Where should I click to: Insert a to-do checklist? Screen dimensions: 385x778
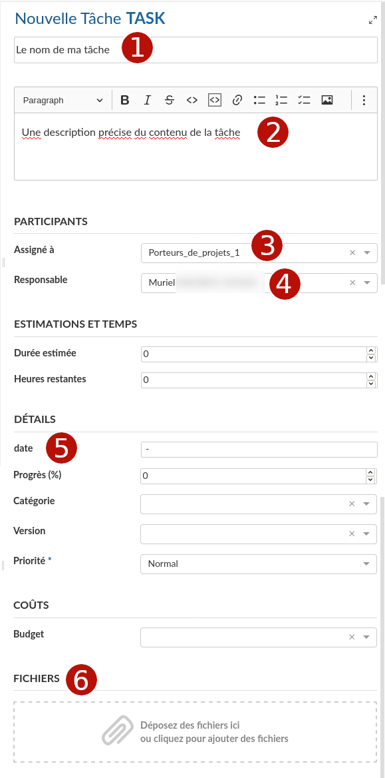pos(304,100)
